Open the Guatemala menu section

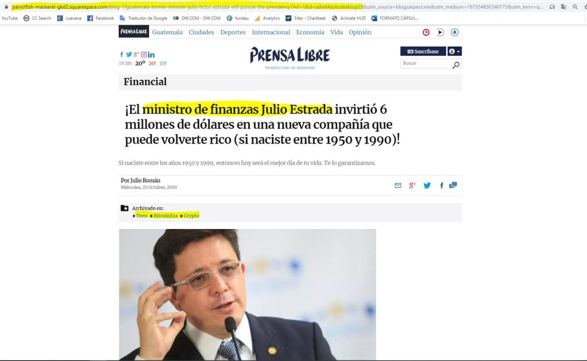(167, 32)
